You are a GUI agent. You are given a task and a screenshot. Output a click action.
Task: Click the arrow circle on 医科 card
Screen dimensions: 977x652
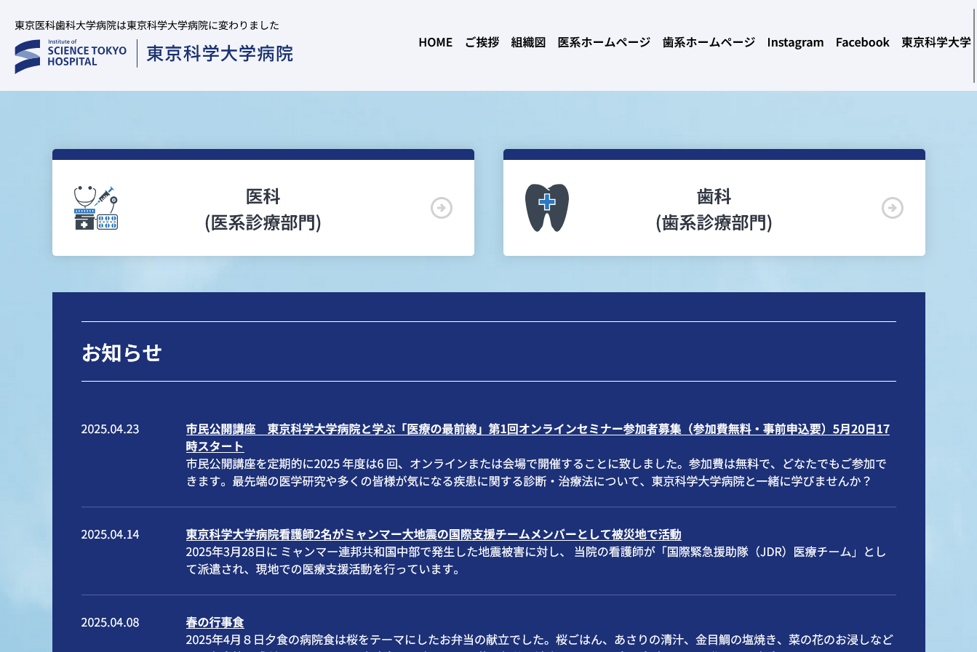point(442,208)
